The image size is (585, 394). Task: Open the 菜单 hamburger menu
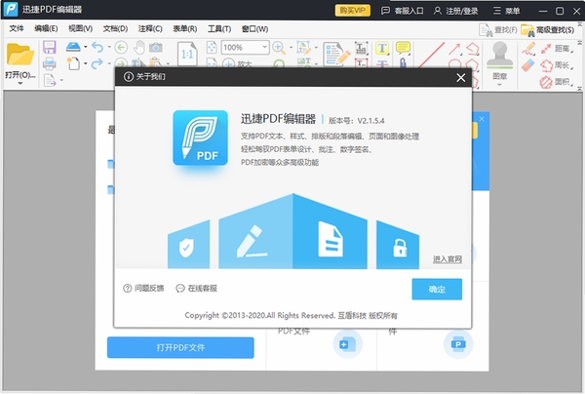(x=506, y=11)
